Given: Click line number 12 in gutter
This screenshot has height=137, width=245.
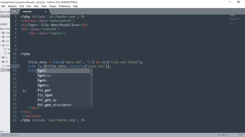Looking at the screenshot, I should (x=15, y=62).
